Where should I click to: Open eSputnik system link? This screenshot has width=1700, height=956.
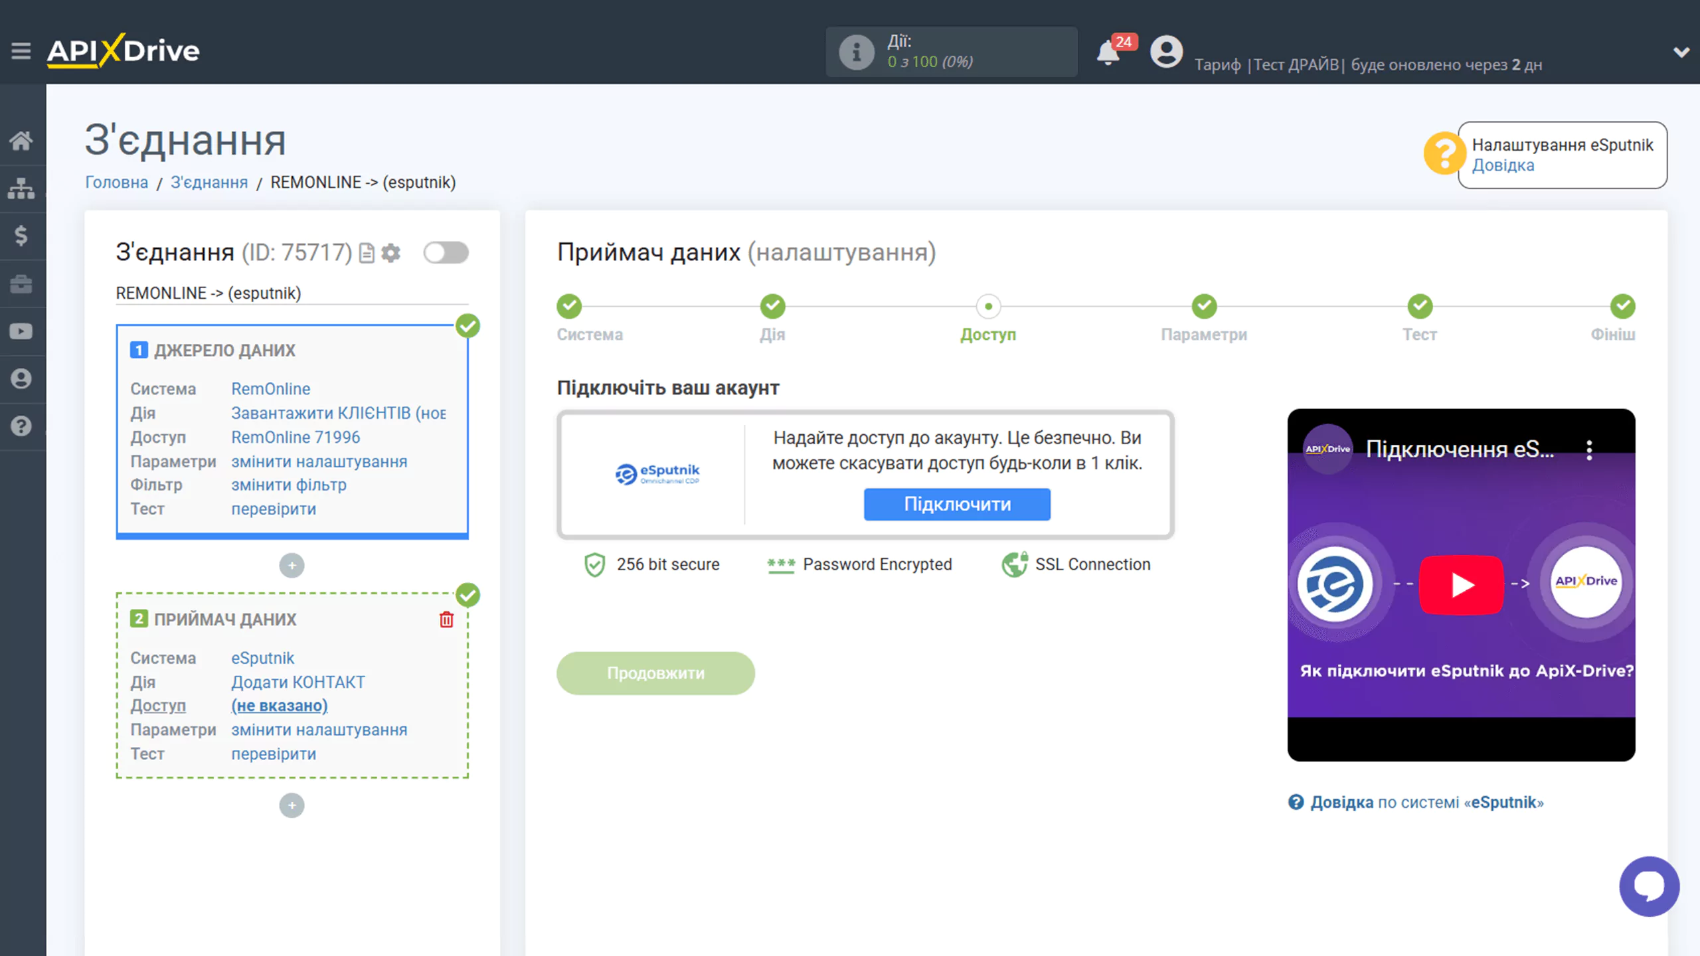coord(262,658)
